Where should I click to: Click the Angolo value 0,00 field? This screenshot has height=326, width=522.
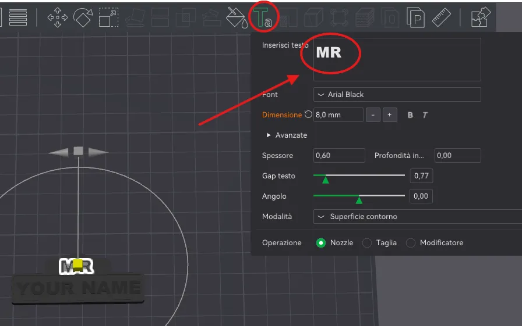[x=421, y=196]
